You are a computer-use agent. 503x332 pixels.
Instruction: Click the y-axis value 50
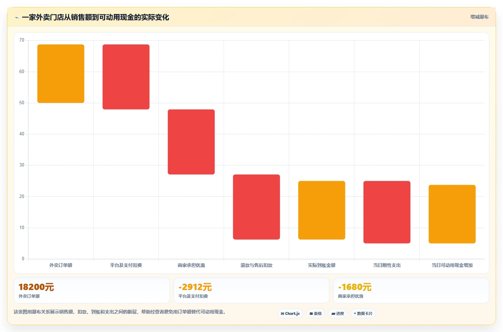pos(22,103)
